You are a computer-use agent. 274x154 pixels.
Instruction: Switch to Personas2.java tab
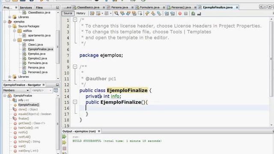coord(181,7)
